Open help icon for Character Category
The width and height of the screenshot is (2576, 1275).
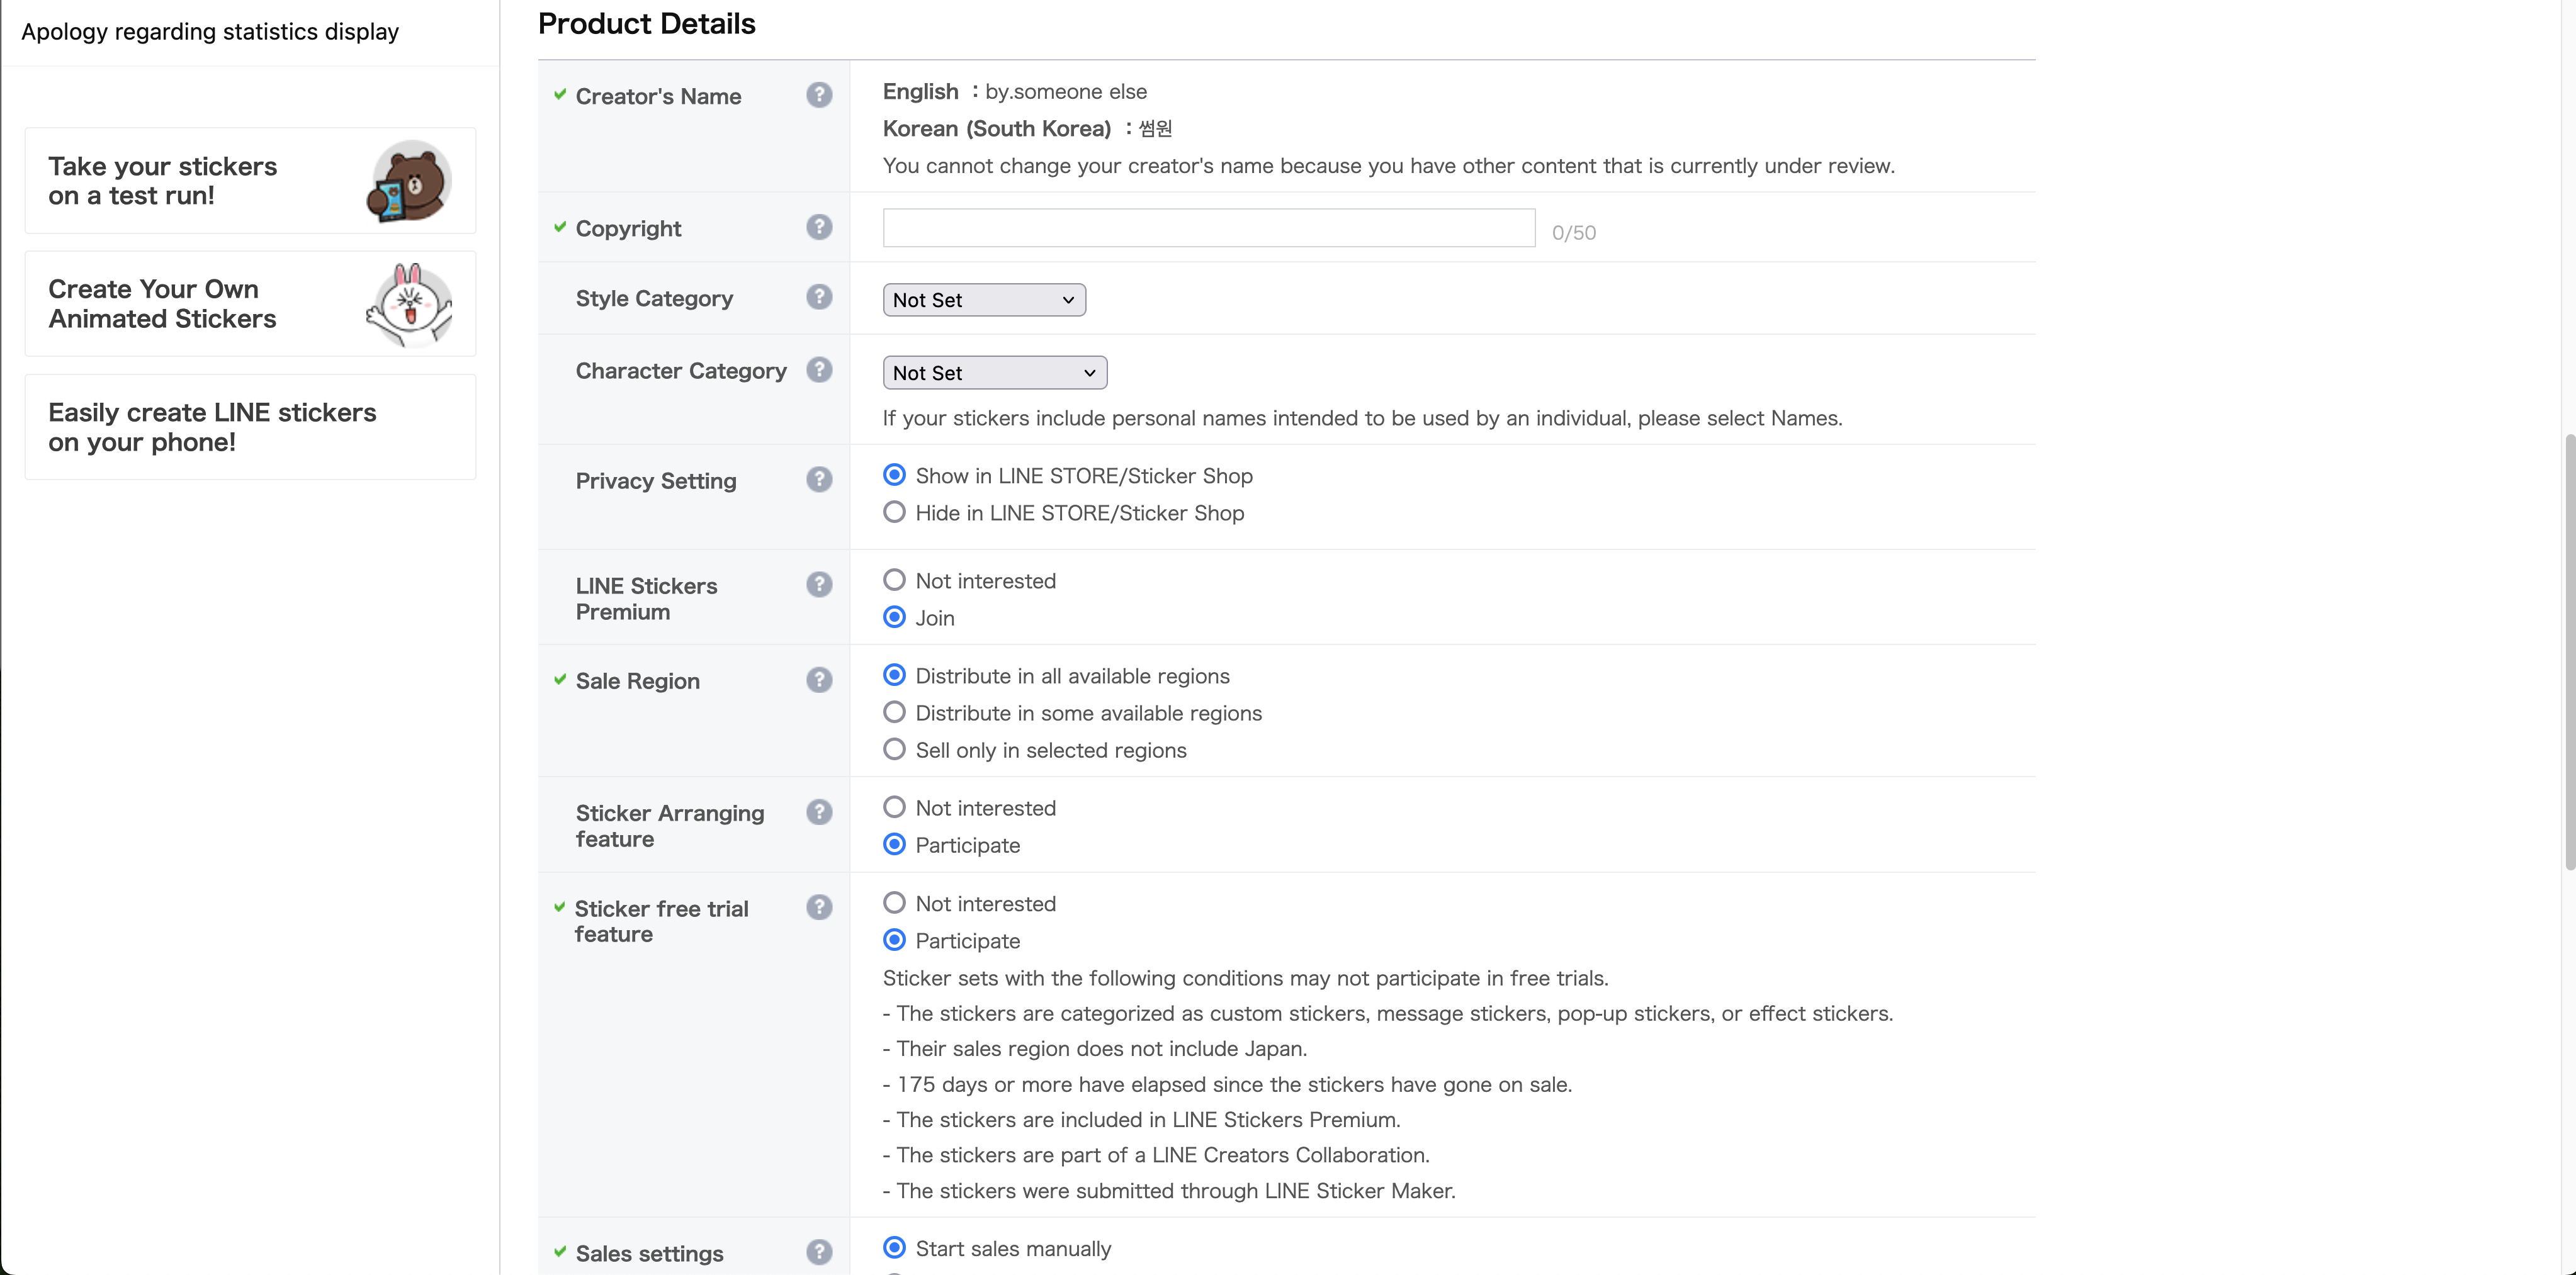[819, 370]
